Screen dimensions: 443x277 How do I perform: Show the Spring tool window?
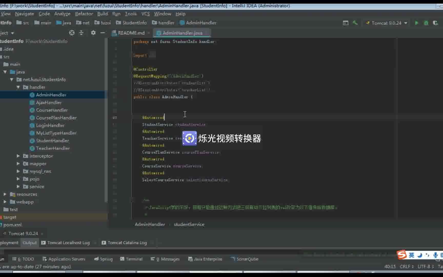click(103, 259)
